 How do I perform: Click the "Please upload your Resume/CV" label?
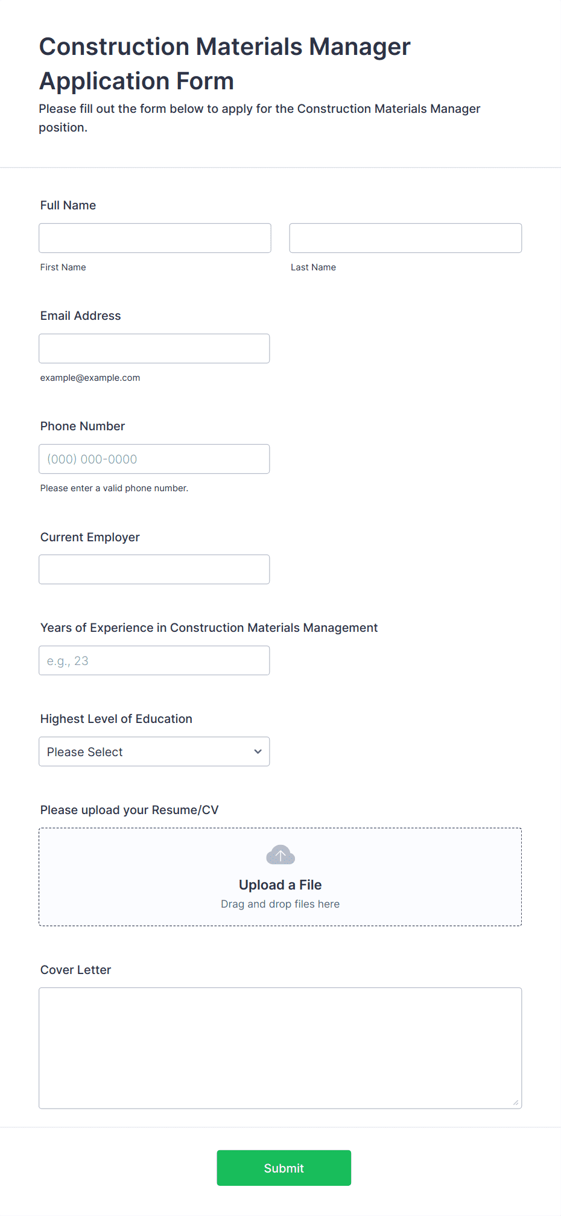pos(130,810)
